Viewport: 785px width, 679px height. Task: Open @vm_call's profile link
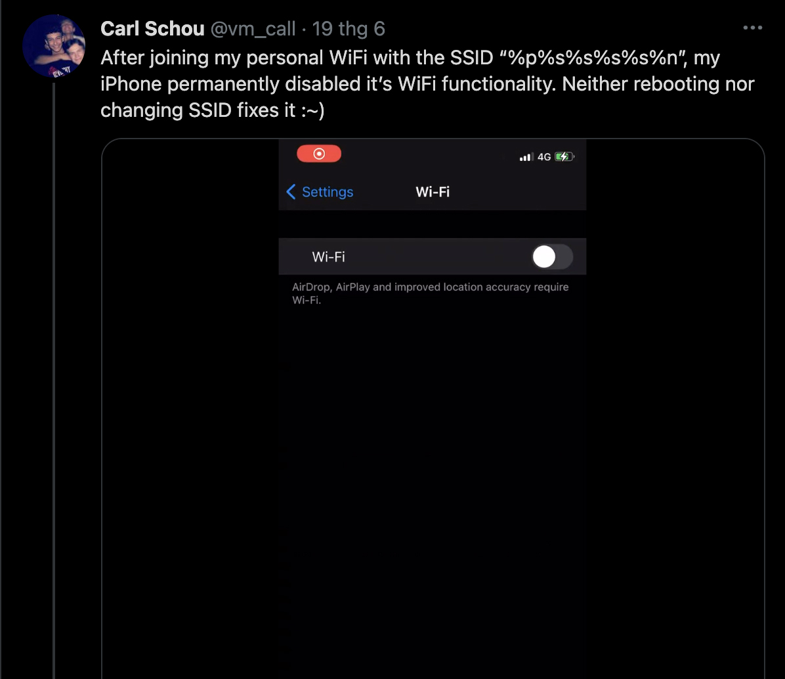255,28
